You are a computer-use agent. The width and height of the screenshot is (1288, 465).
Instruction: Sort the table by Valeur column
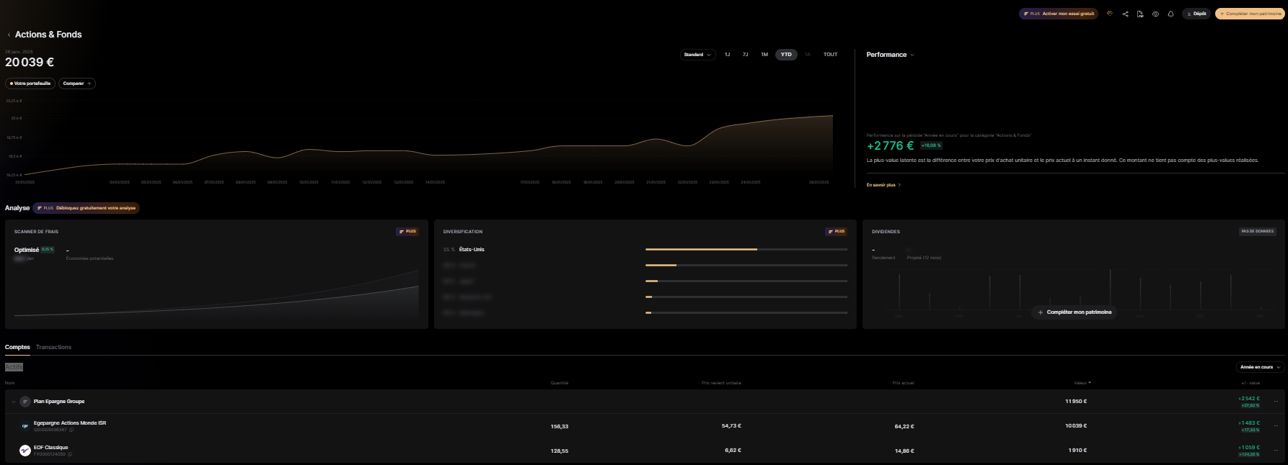1082,383
